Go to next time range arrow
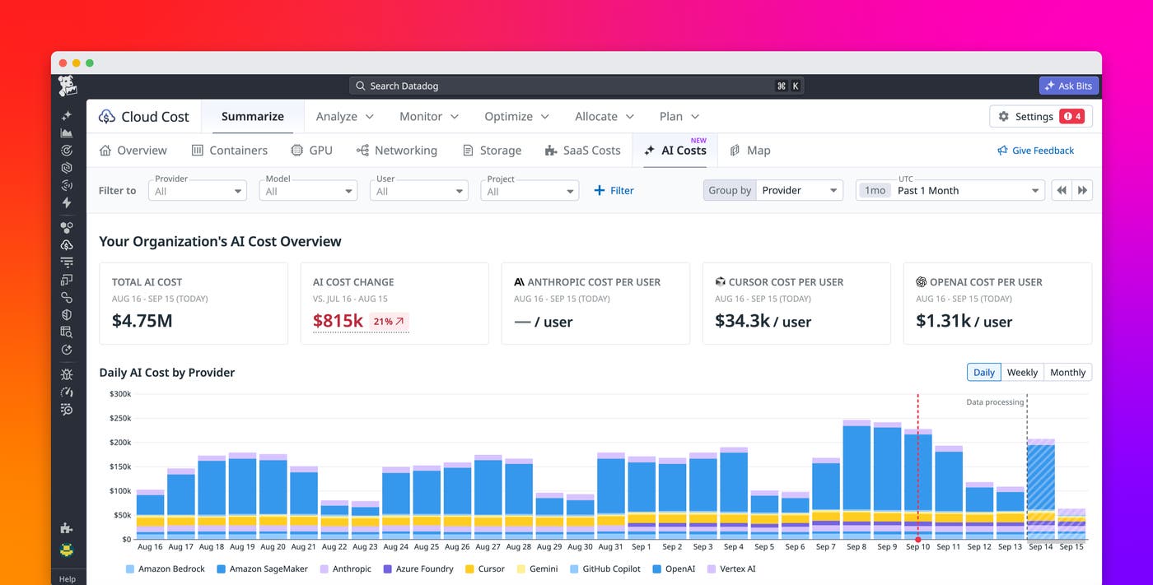This screenshot has height=585, width=1153. coord(1083,190)
